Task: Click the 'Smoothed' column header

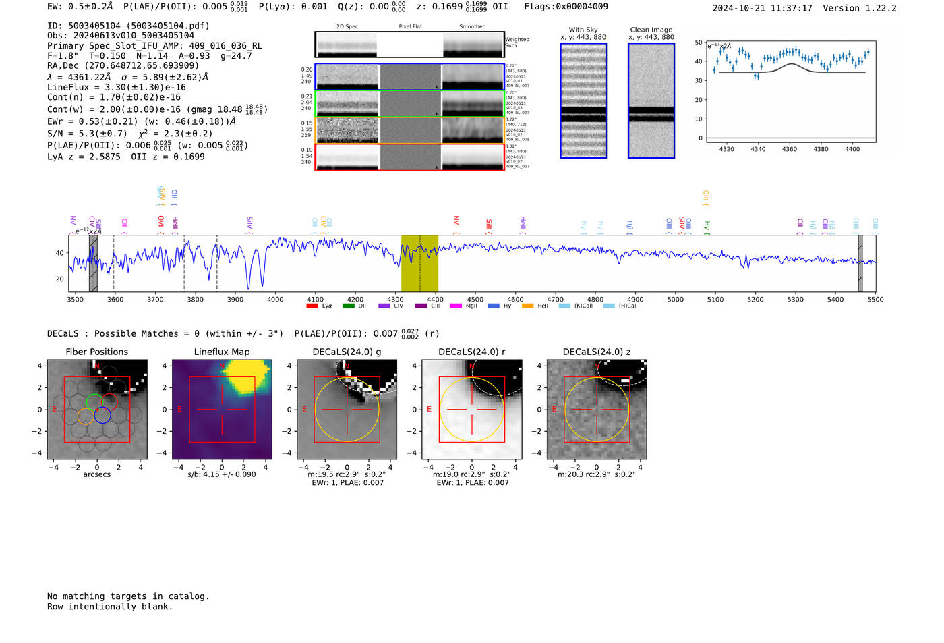Action: point(472,27)
